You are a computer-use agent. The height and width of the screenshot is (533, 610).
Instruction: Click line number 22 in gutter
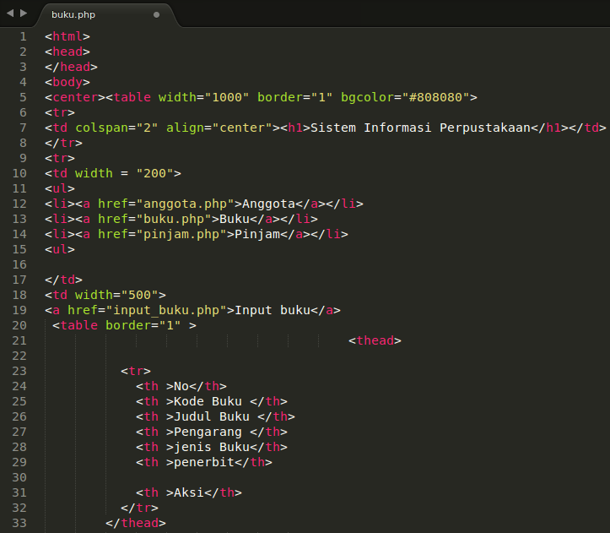pyautogui.click(x=19, y=356)
